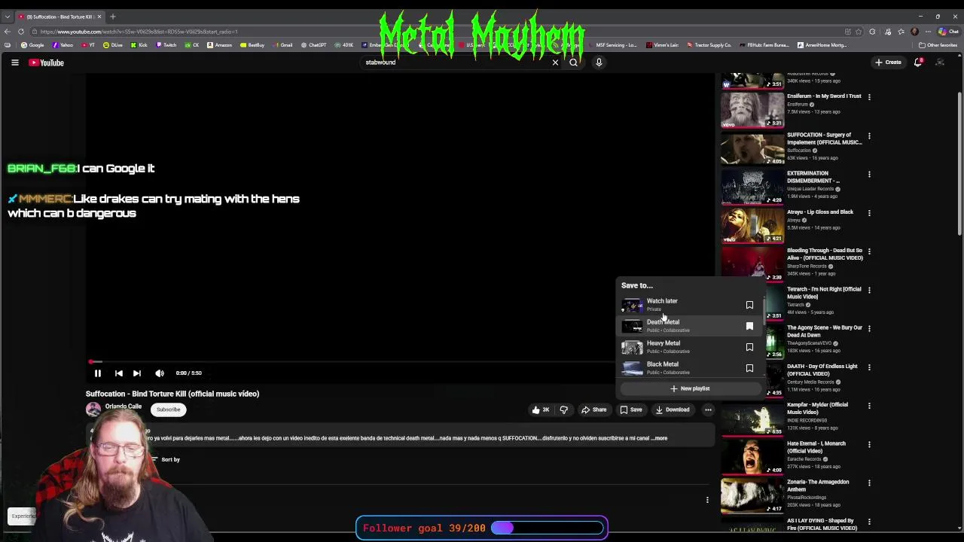Reload the page with refresh icon
Screen dimensions: 964x542
21,32
